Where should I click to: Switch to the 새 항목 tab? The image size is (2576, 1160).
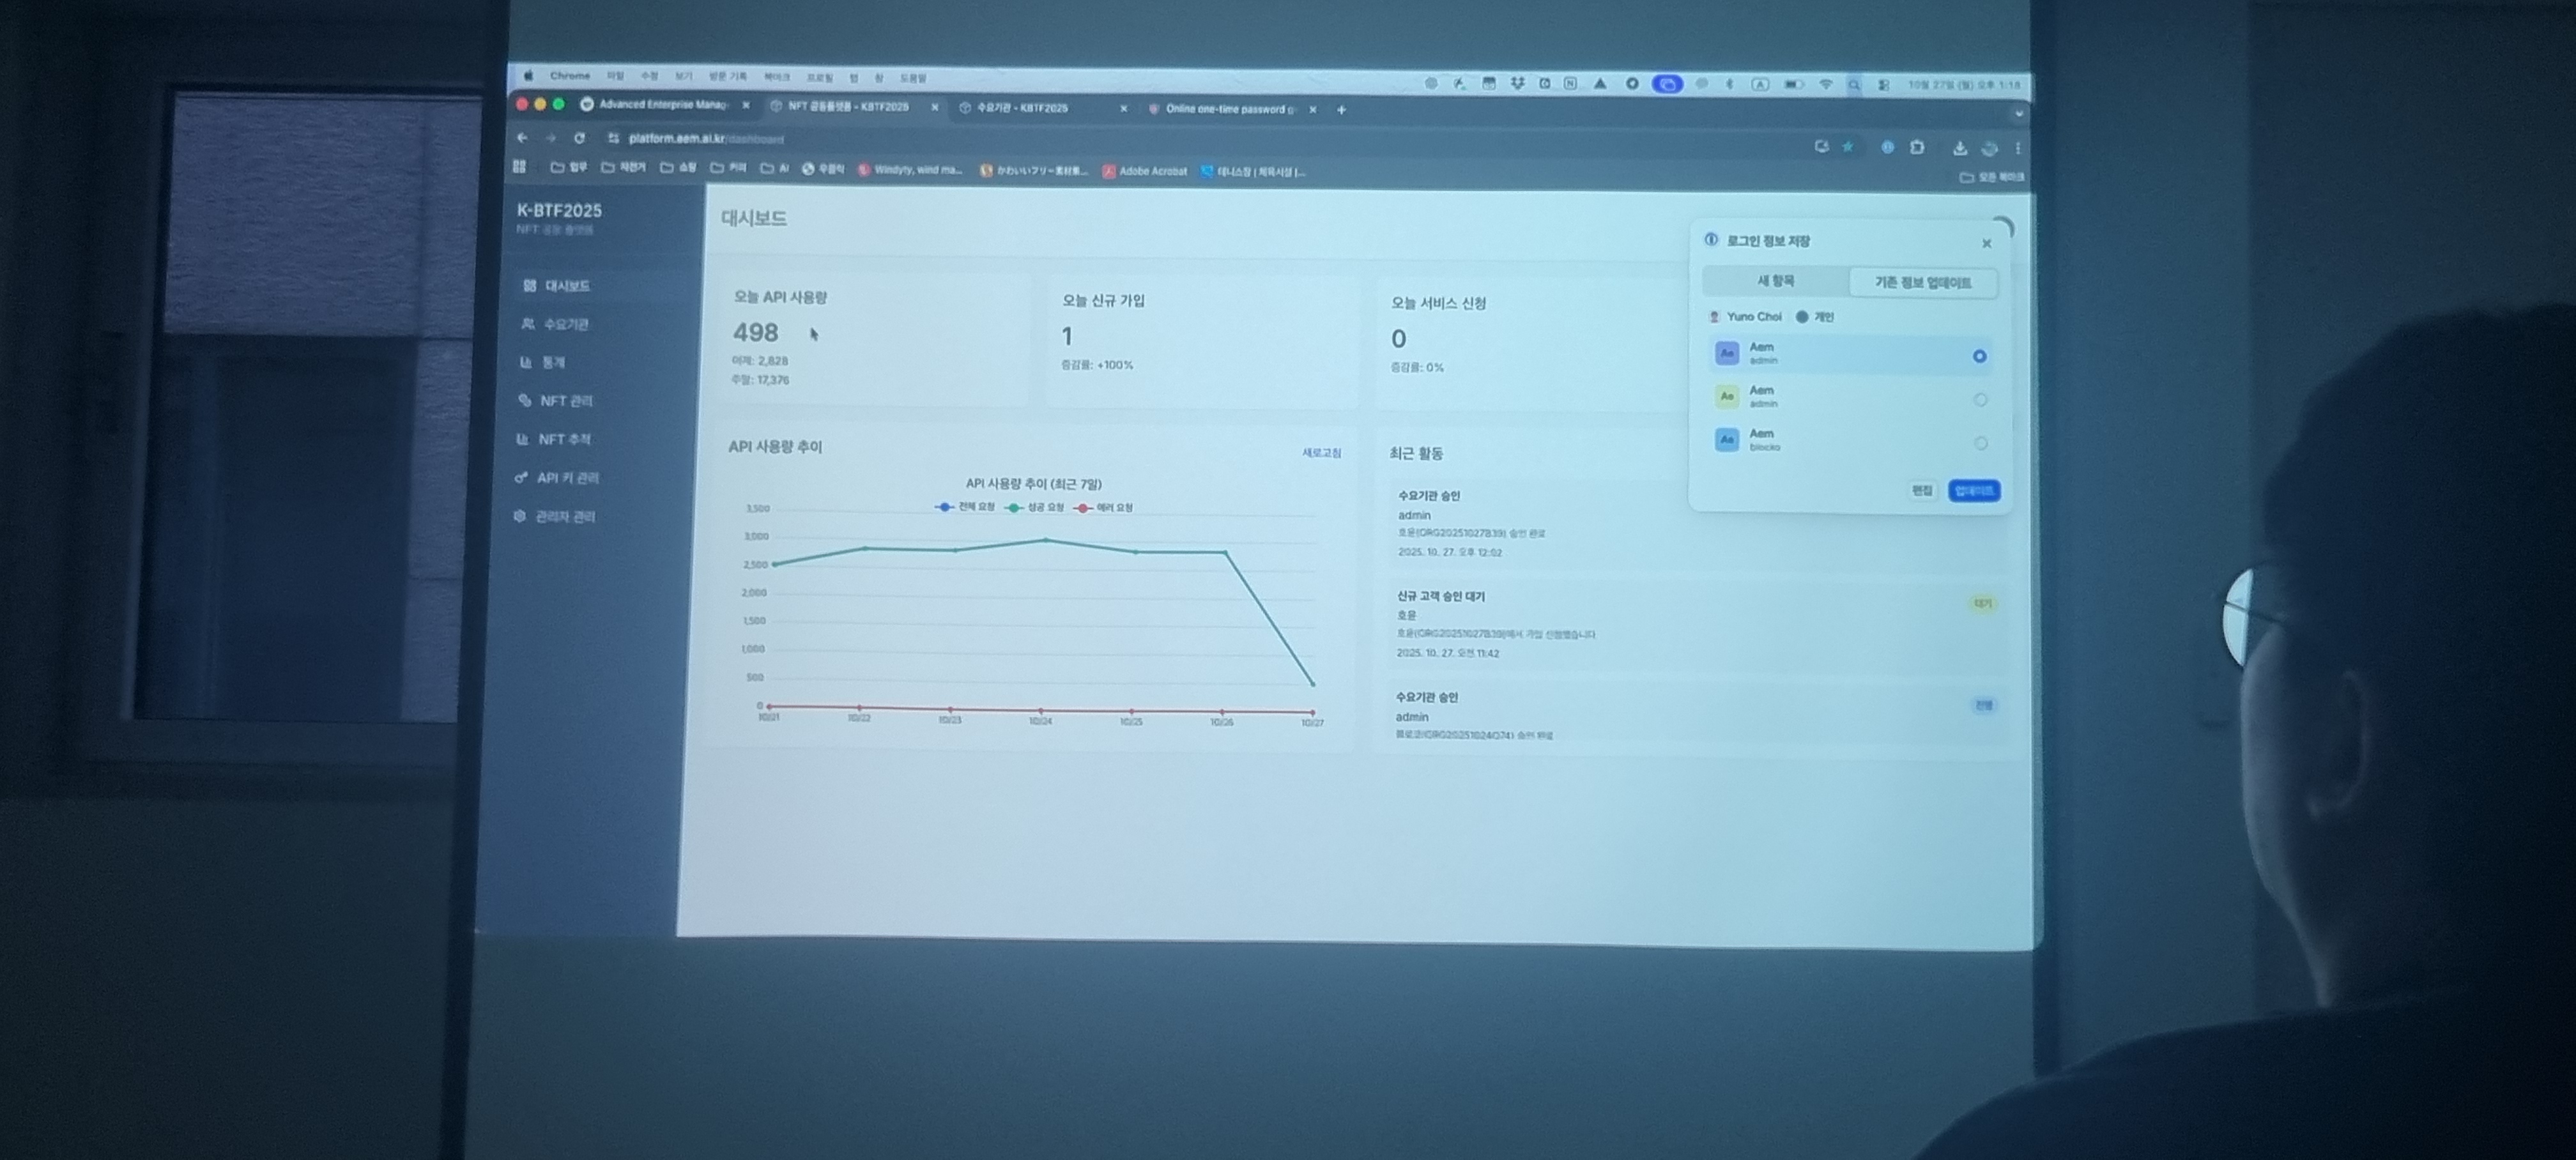pos(1775,281)
